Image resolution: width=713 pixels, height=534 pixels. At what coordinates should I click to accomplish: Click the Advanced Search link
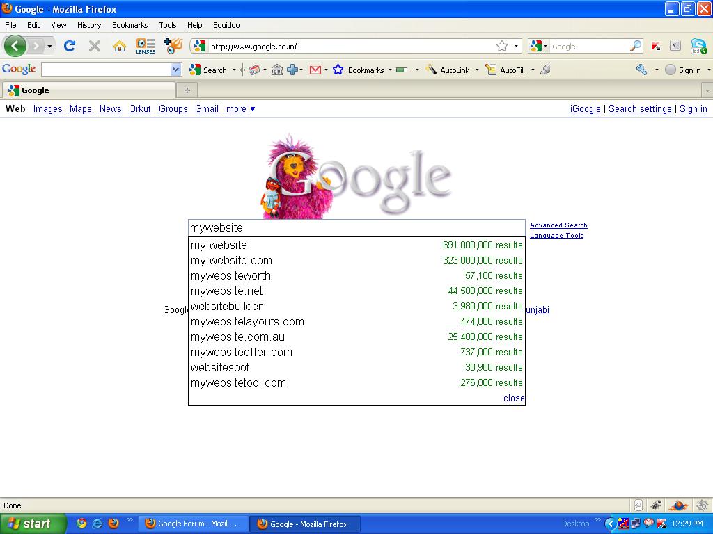click(x=558, y=225)
